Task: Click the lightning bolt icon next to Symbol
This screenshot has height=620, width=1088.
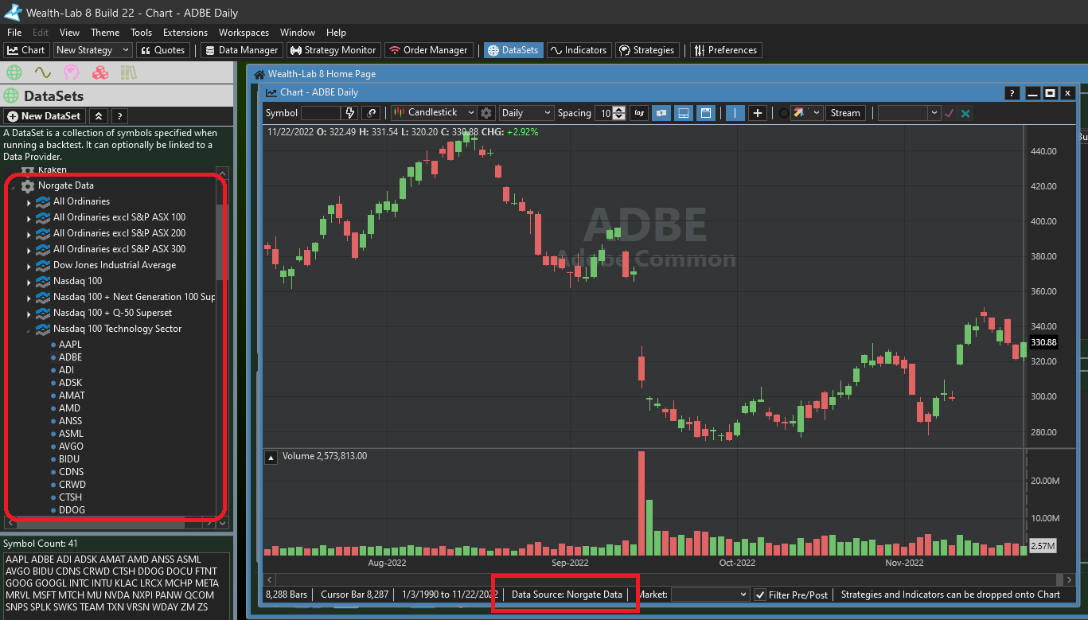Action: click(x=350, y=113)
